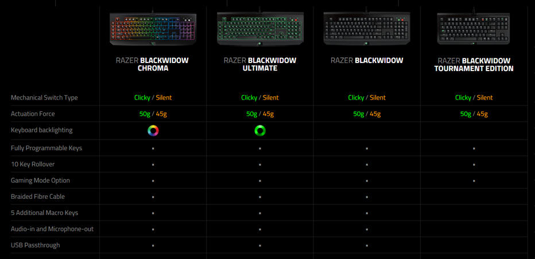
Task: Click the Keyboard backlighting row label
Action: click(x=42, y=130)
